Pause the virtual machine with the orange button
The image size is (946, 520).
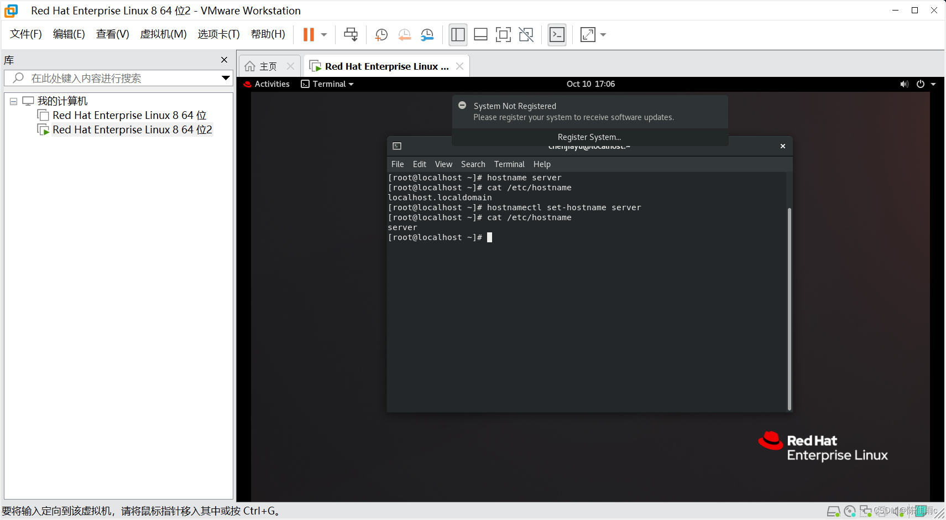click(309, 34)
